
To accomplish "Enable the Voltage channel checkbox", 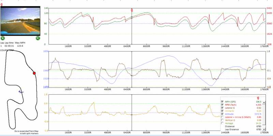I will (223, 123).
